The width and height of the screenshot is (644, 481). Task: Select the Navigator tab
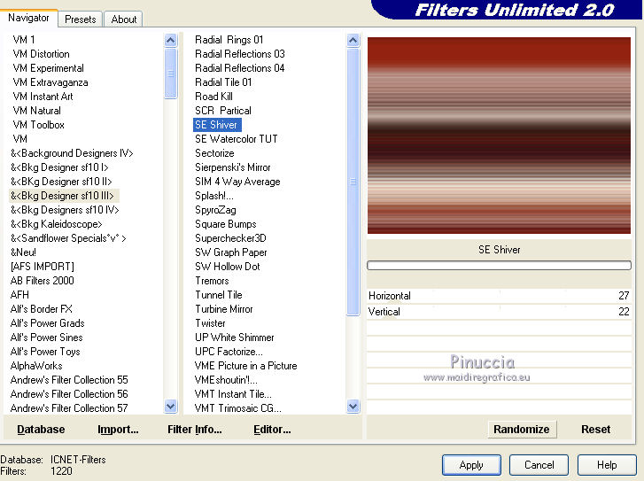point(28,18)
